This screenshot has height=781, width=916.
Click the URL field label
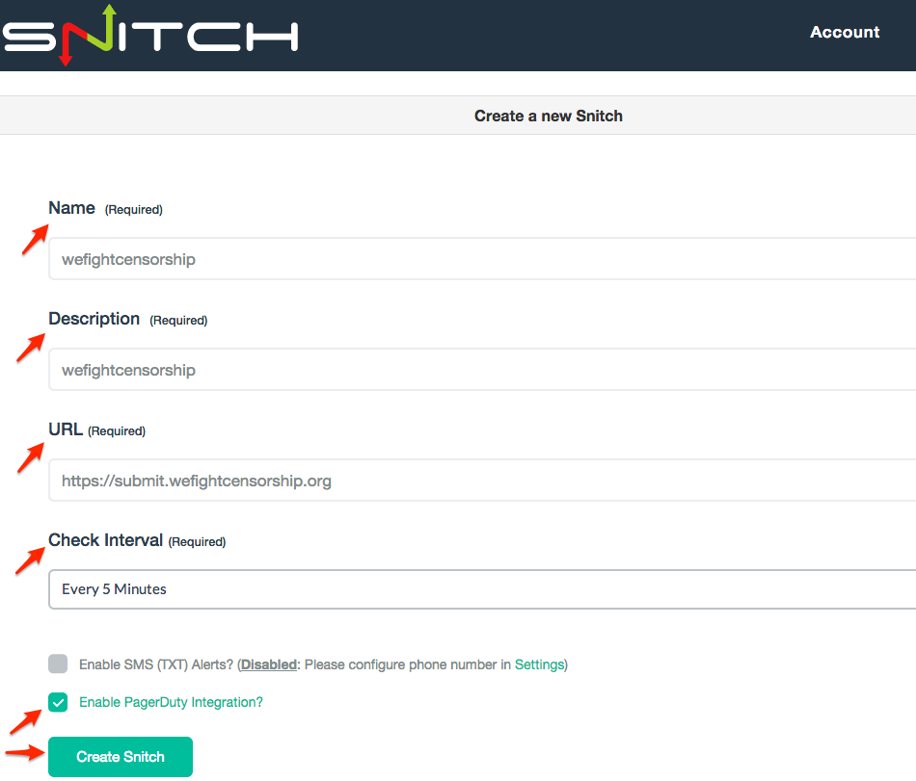[66, 430]
